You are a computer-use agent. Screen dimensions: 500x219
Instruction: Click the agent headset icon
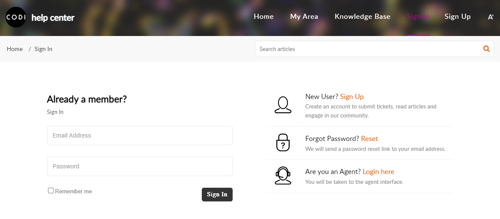[x=283, y=176]
